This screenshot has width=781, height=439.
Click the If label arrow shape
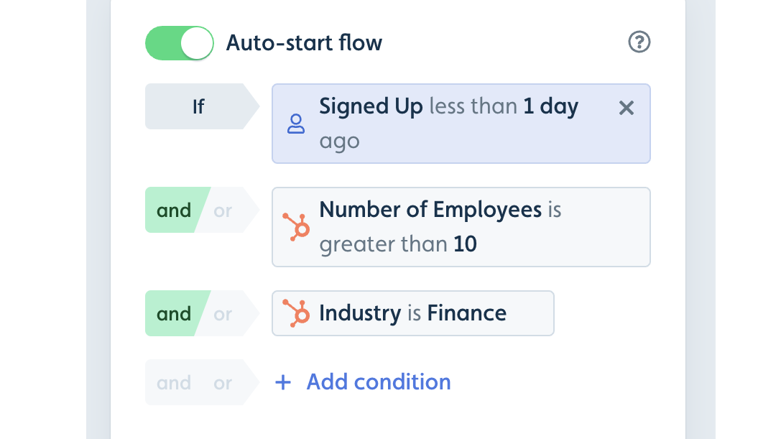tap(198, 106)
